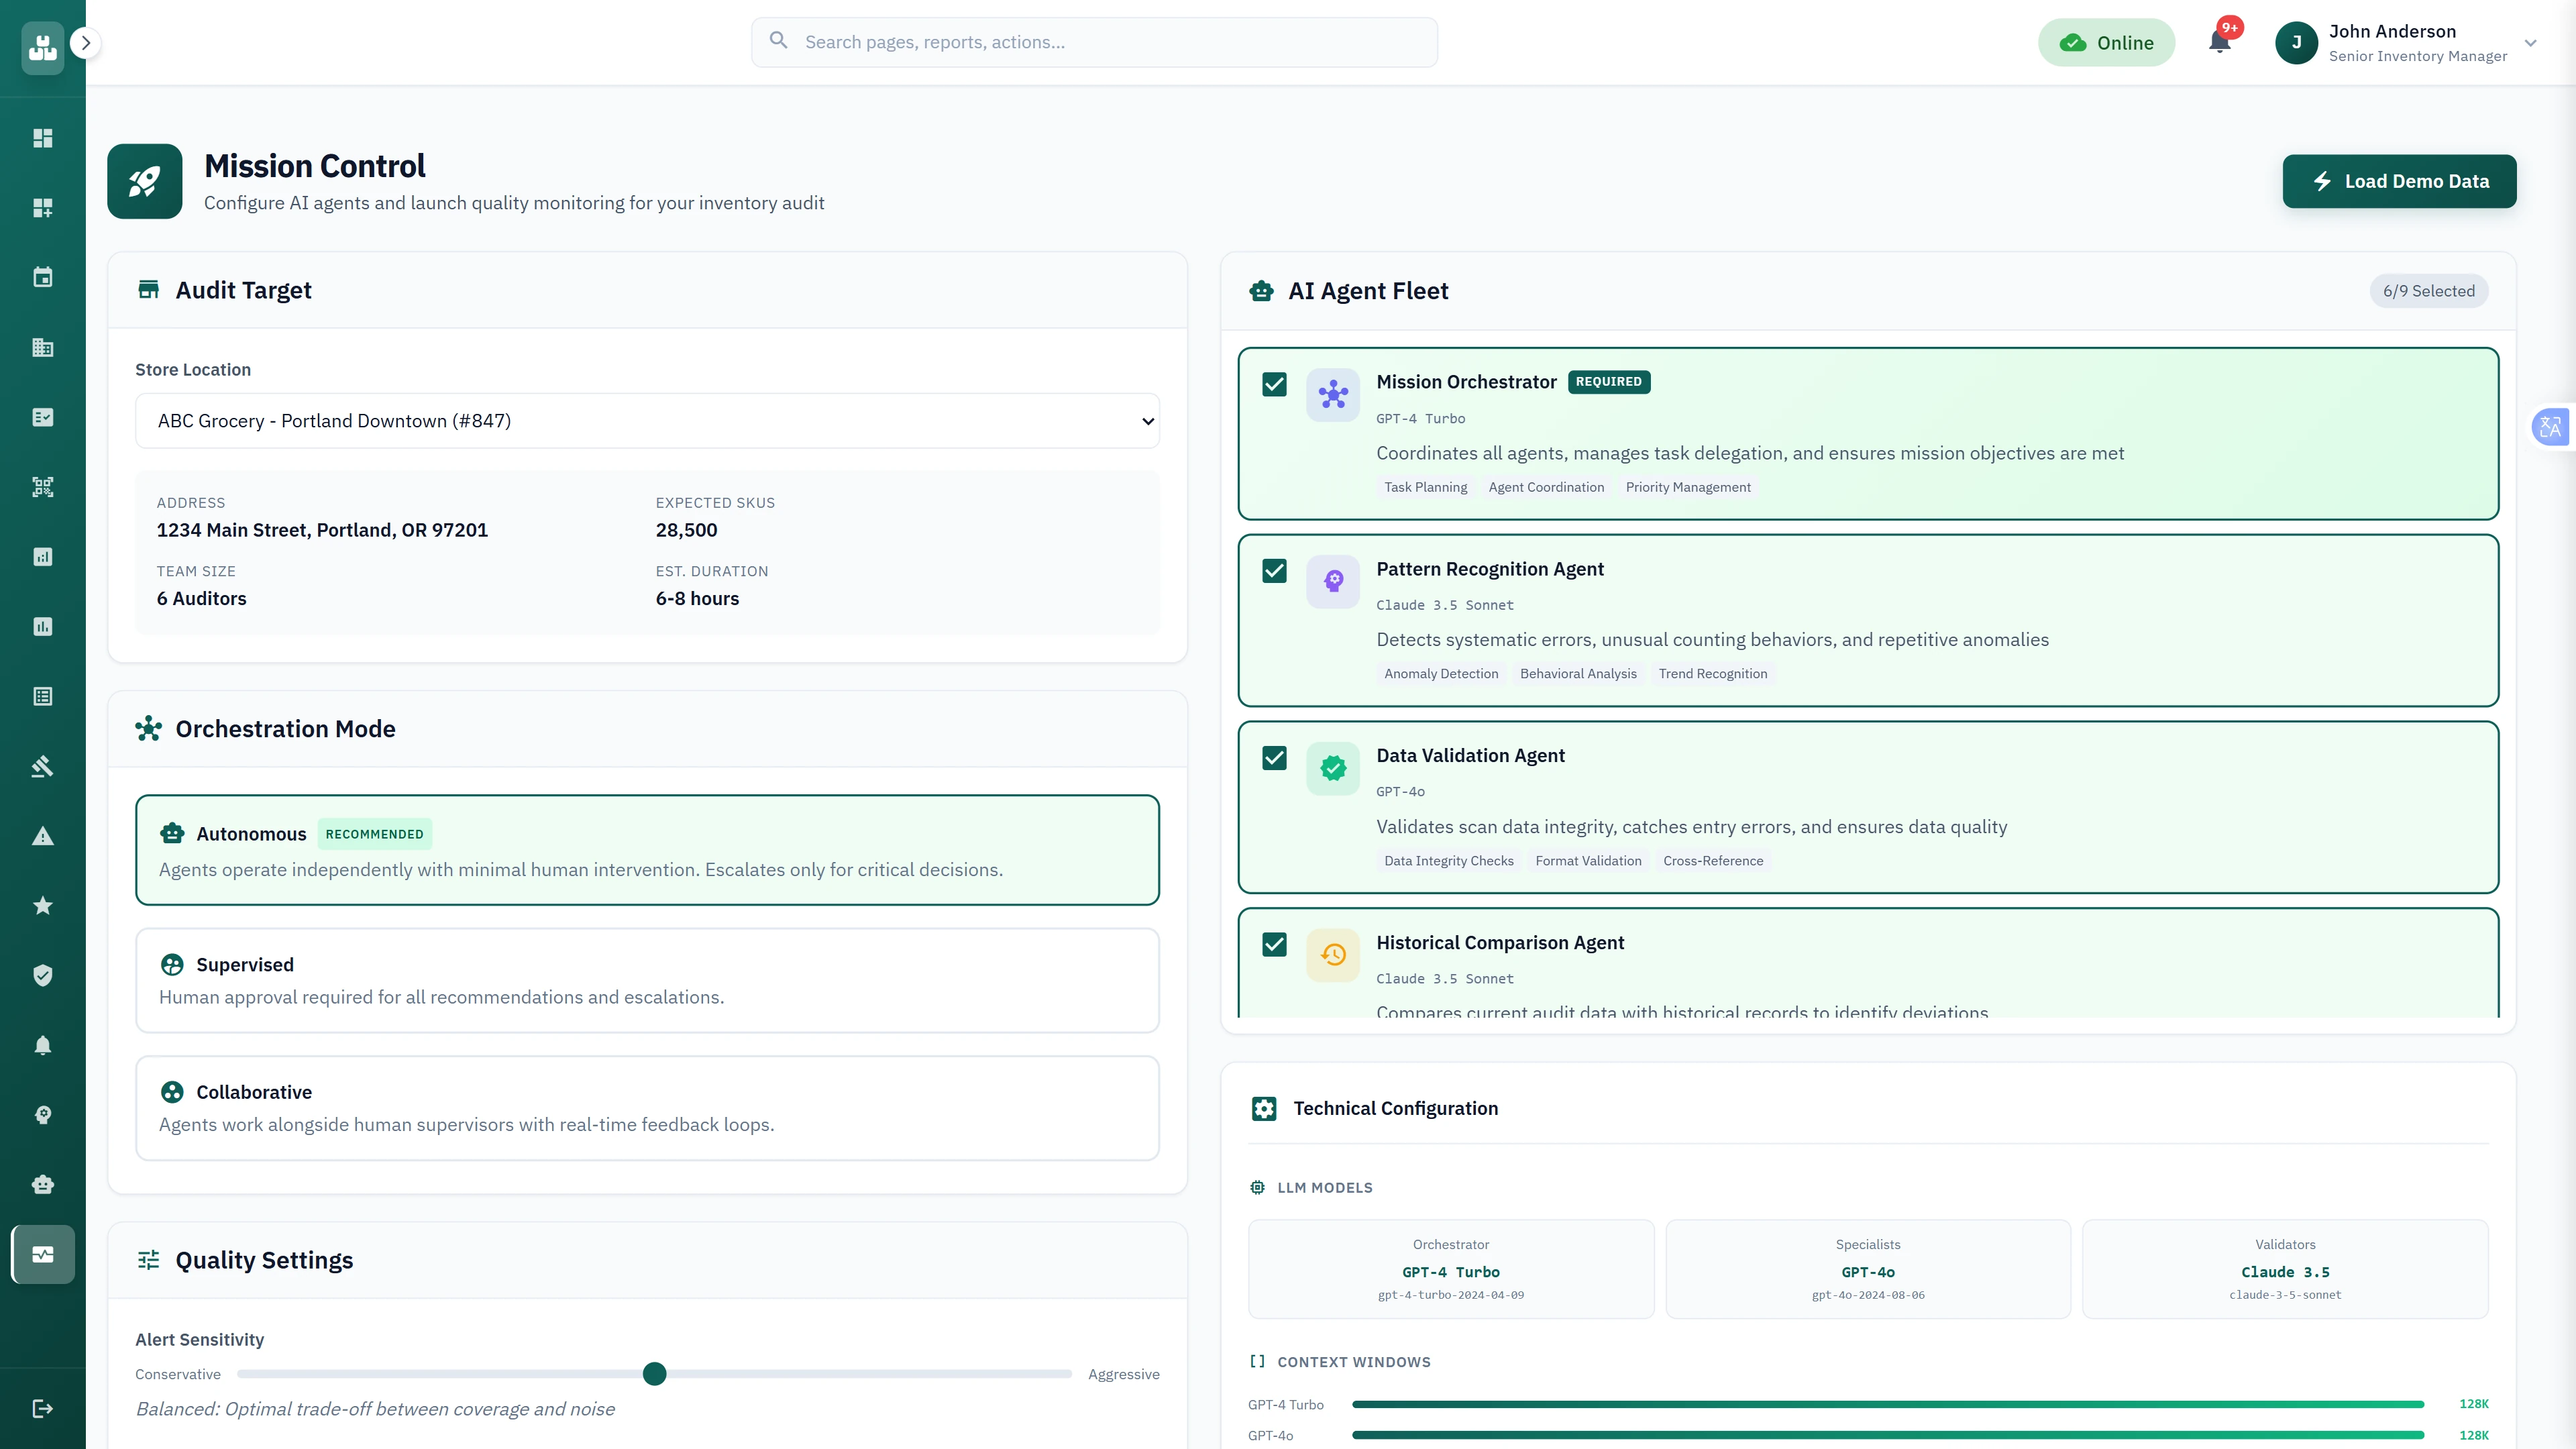Open the Dashboard panel from the sidebar
The width and height of the screenshot is (2576, 1449).
point(42,137)
